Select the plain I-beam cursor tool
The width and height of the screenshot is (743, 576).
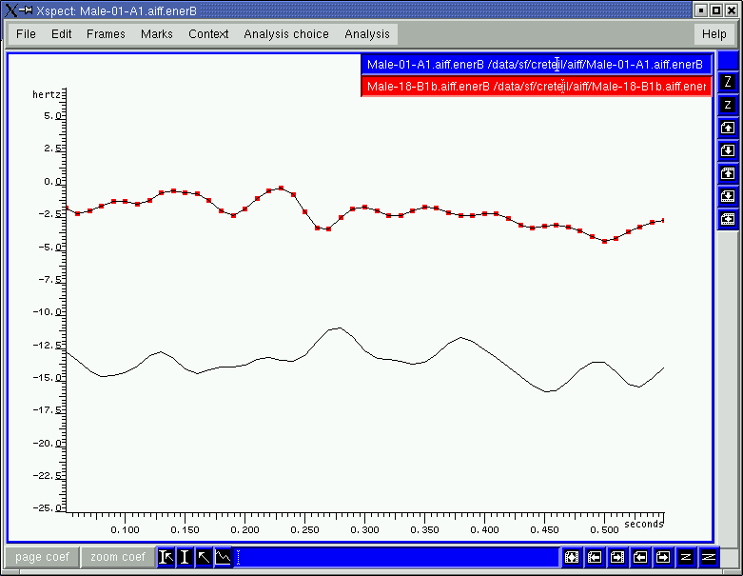(185, 557)
